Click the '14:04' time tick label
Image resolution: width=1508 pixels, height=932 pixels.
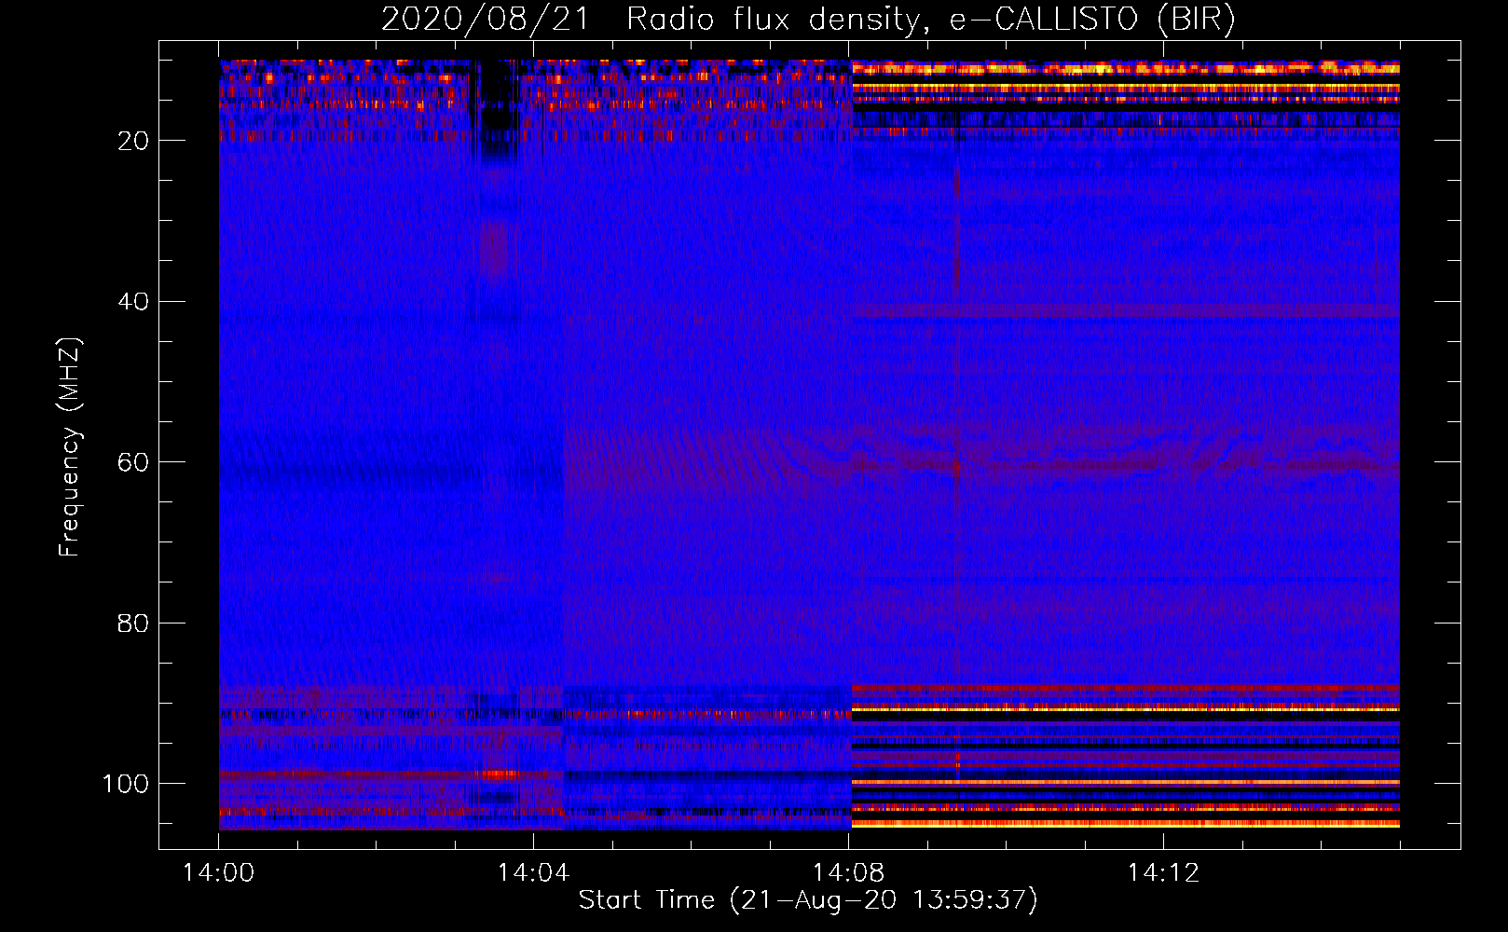click(x=533, y=873)
